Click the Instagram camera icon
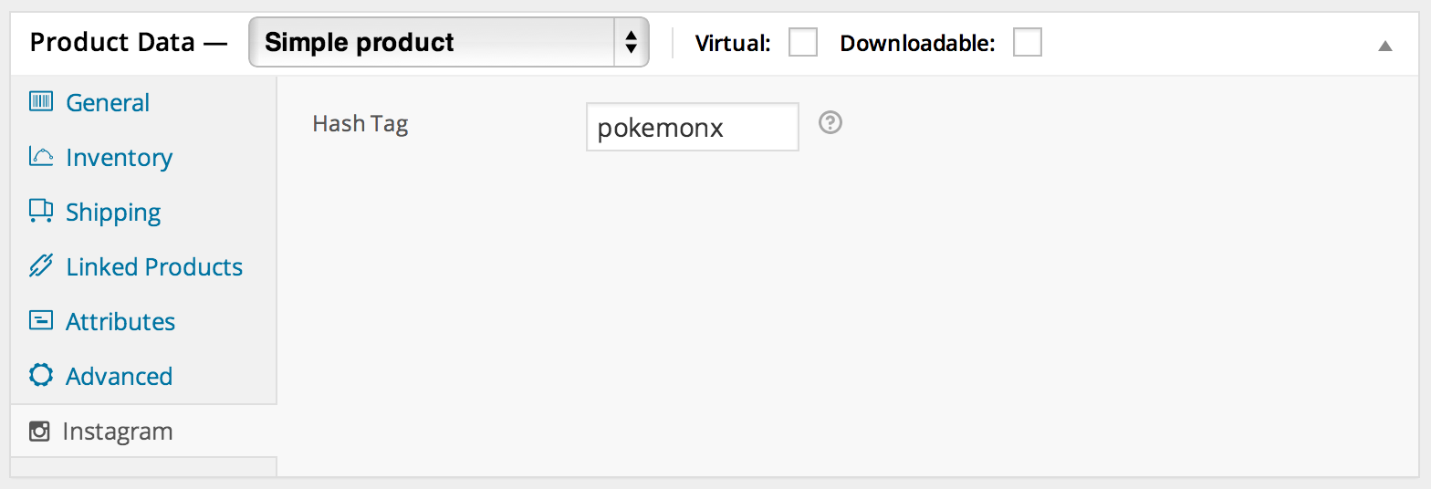This screenshot has width=1431, height=489. [x=39, y=431]
